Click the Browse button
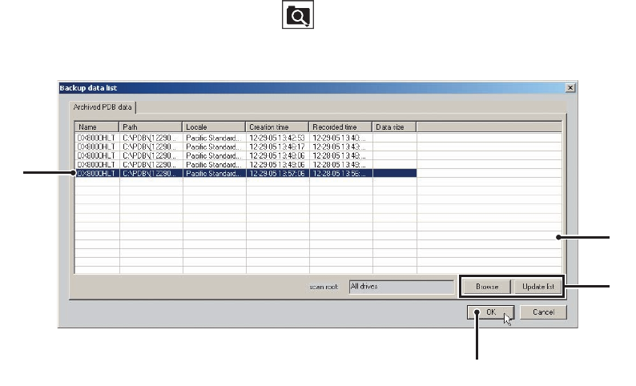The height and width of the screenshot is (386, 636). (x=487, y=287)
